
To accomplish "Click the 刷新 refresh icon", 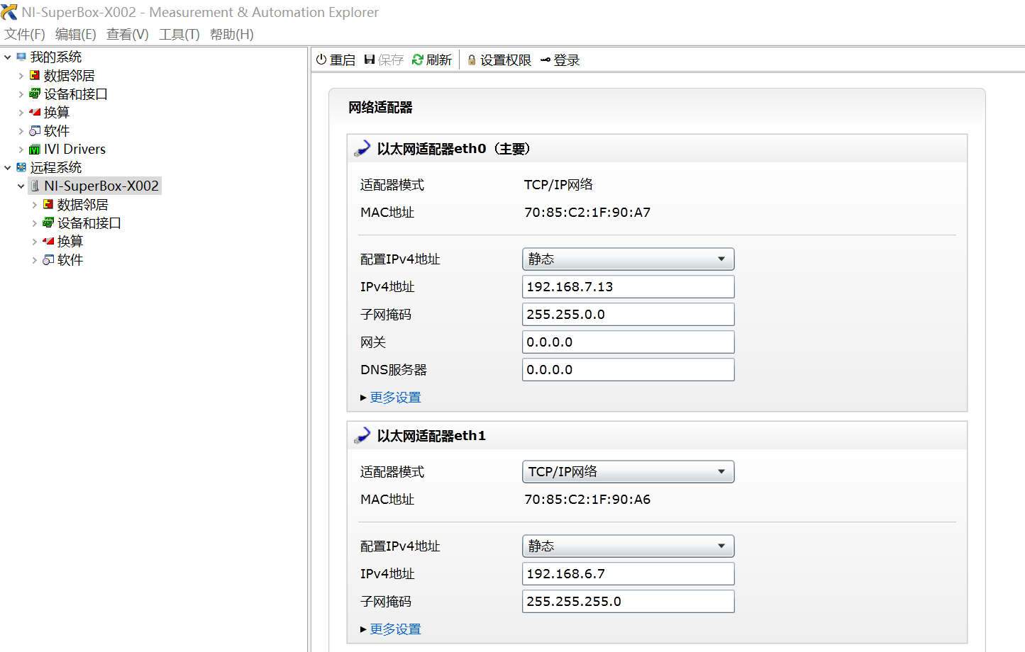I will 418,60.
